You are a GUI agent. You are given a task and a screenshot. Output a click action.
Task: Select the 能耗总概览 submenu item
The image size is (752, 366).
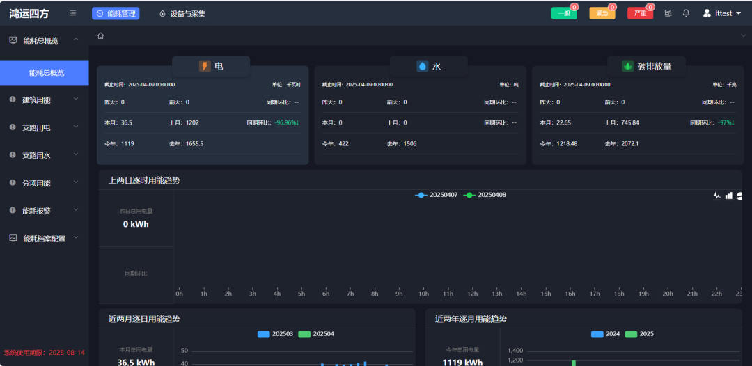pyautogui.click(x=46, y=72)
